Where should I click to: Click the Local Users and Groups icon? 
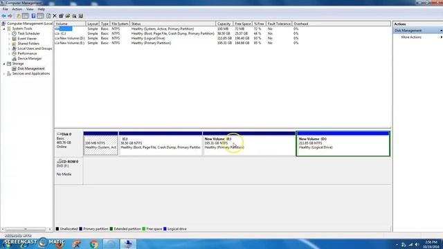pos(14,48)
